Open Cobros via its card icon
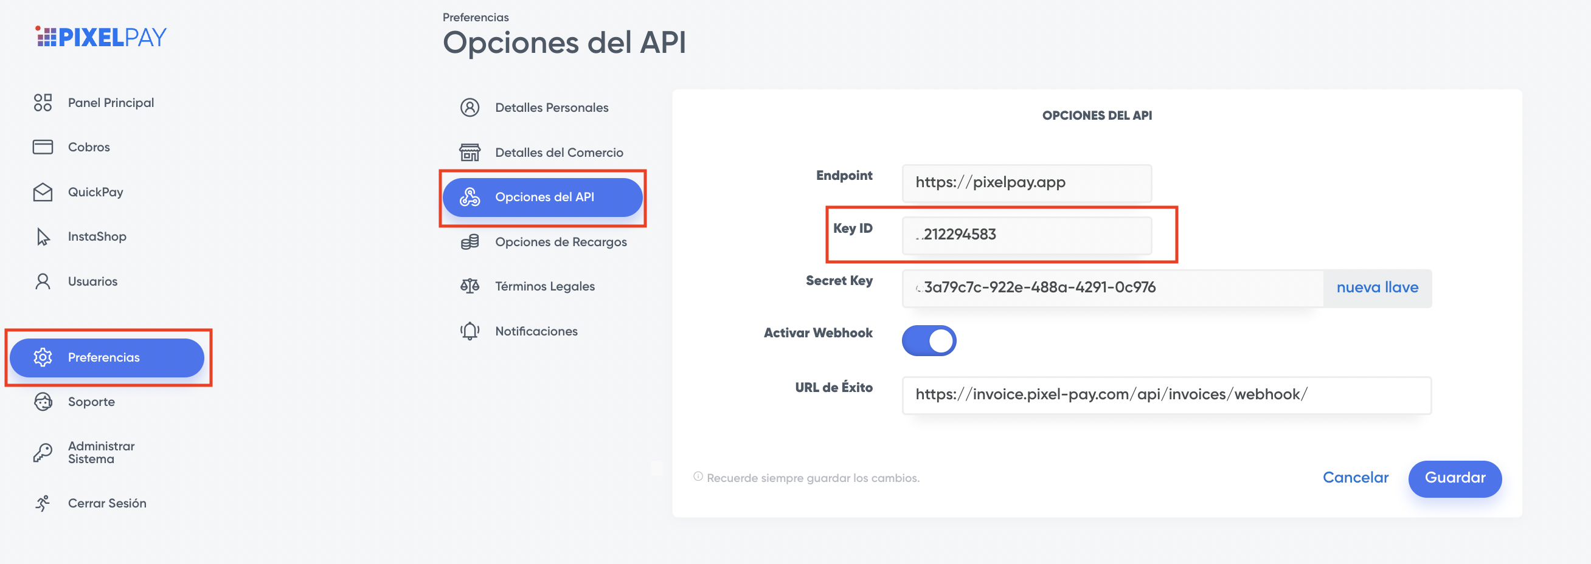Image resolution: width=1591 pixels, height=564 pixels. [41, 147]
